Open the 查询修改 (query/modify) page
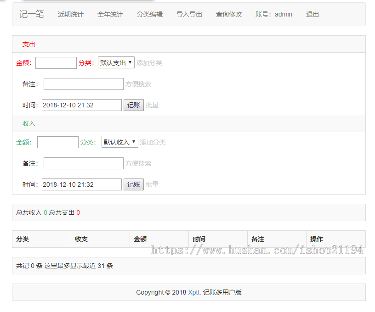Screen dimensions: 375x312 point(228,14)
